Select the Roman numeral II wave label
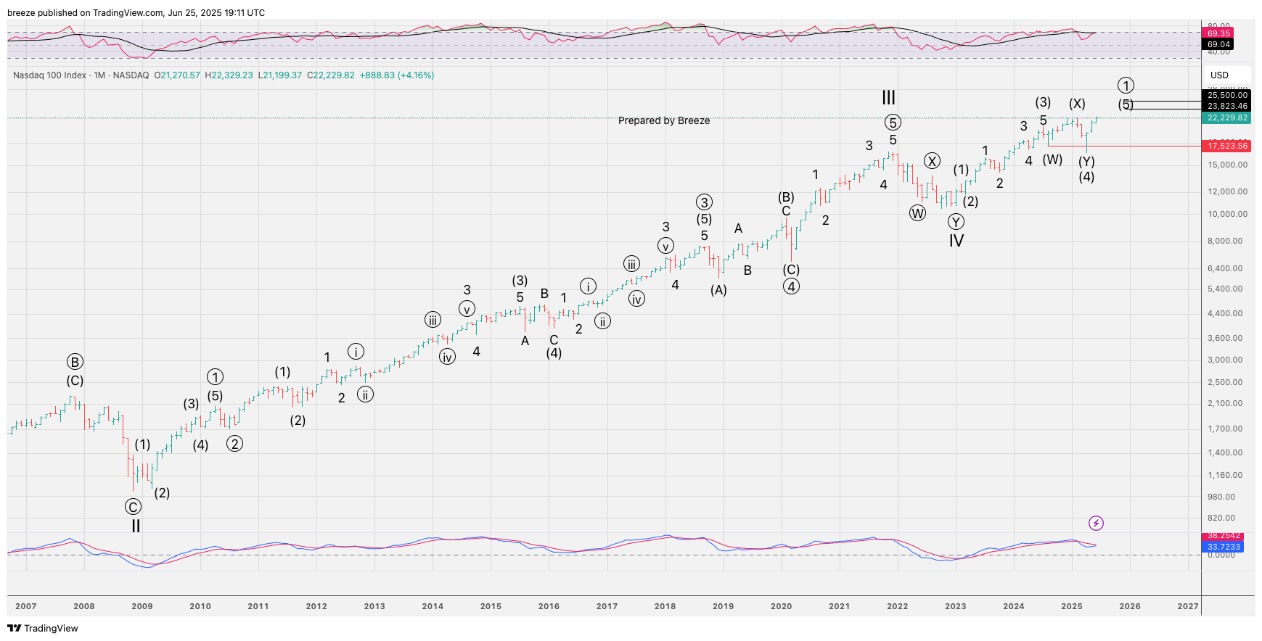The height and width of the screenshot is (641, 1262). pyautogui.click(x=136, y=526)
